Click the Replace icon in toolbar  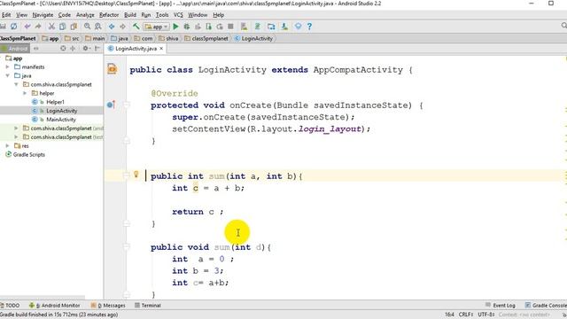click(x=98, y=27)
